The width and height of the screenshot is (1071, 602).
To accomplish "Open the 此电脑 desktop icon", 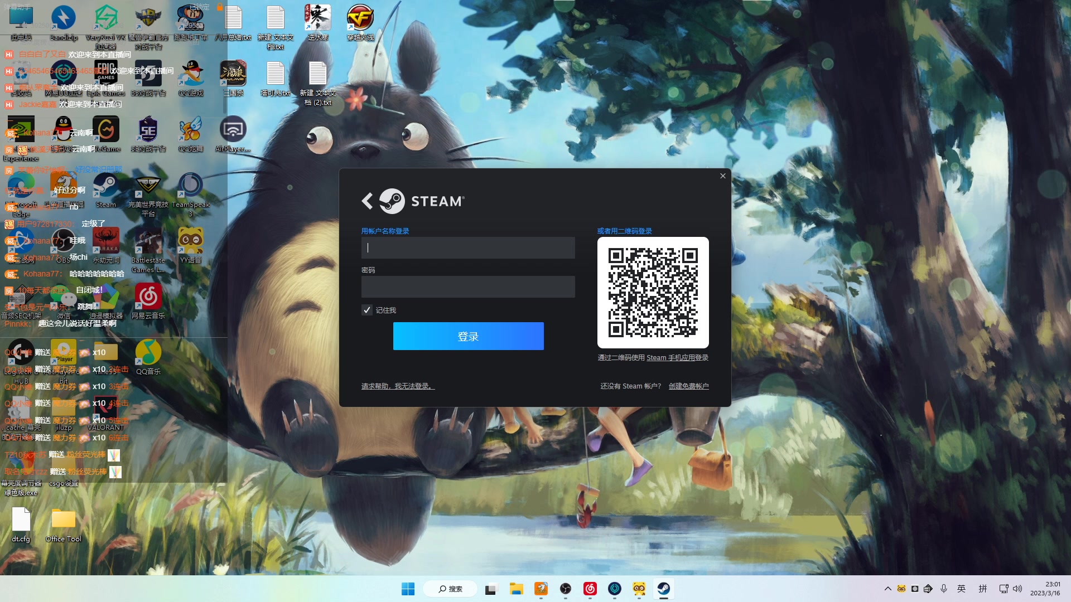I will [x=21, y=23].
